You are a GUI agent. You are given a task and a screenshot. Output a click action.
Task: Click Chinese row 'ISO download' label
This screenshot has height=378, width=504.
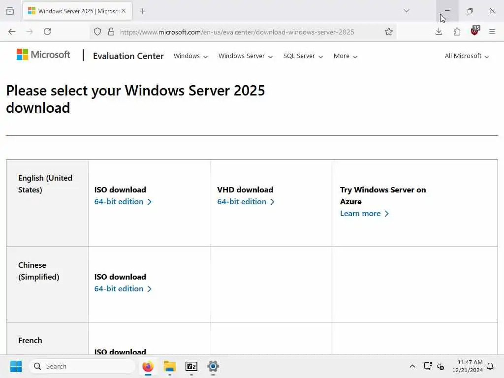tap(120, 277)
